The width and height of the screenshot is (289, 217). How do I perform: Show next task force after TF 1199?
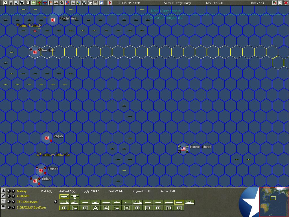[13, 202]
